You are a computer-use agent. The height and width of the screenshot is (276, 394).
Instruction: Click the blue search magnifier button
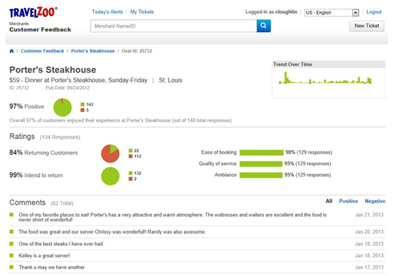tap(263, 26)
